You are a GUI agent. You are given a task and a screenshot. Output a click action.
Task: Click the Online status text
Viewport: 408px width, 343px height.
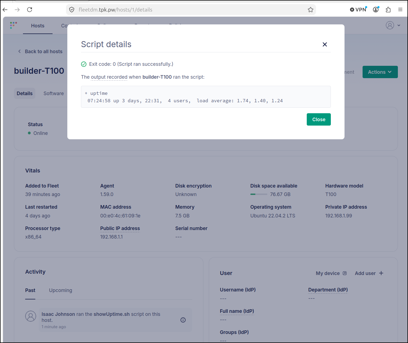click(40, 133)
